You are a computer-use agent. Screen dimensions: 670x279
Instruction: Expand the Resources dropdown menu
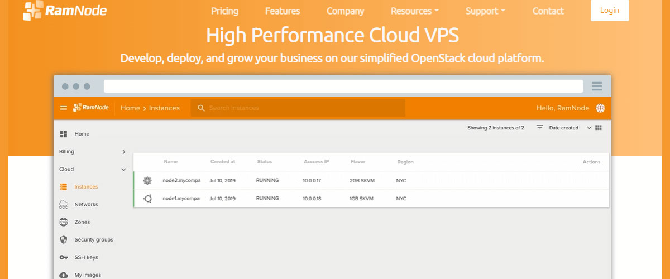click(x=415, y=11)
